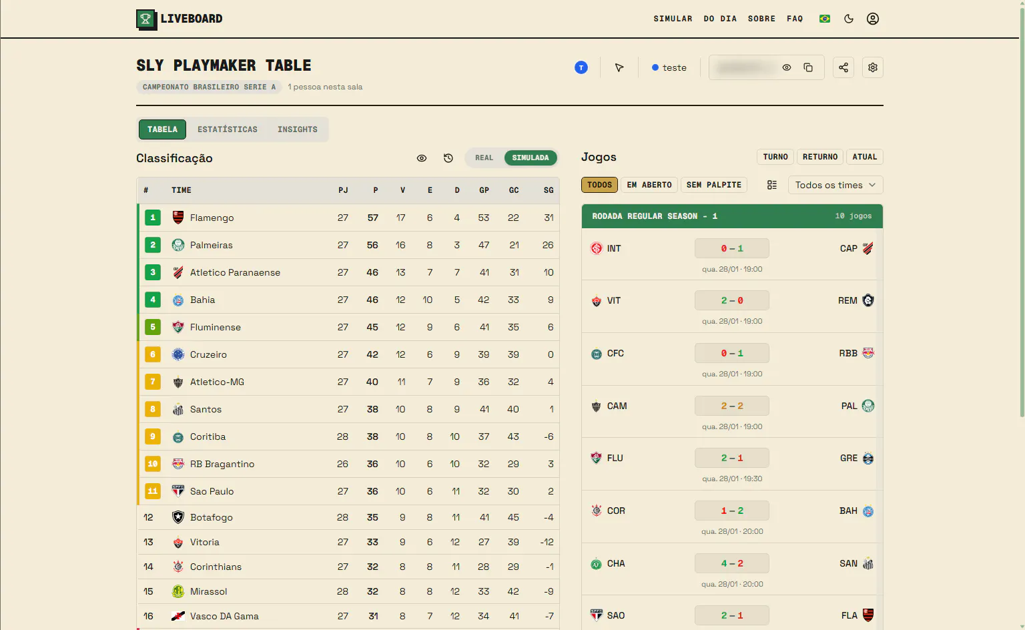Select the EM ABERTO games filter

tap(649, 185)
